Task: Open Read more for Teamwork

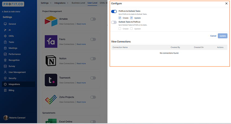Action: point(81,83)
